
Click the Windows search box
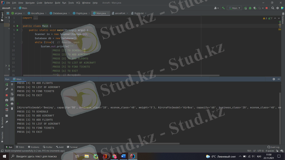tap(40, 156)
